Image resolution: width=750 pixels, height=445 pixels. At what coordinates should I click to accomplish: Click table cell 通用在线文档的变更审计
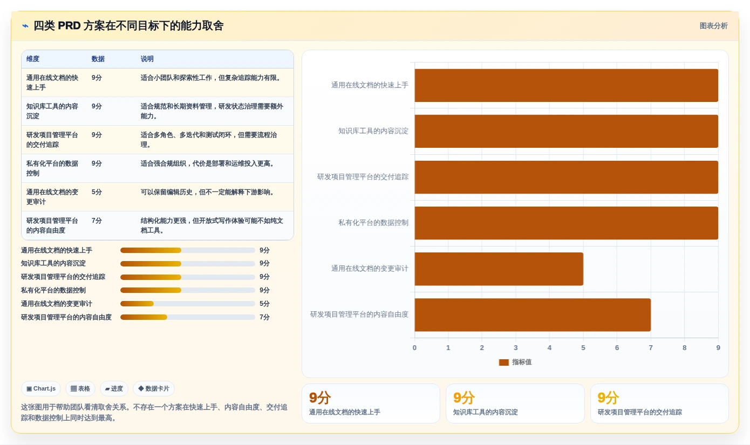53,197
